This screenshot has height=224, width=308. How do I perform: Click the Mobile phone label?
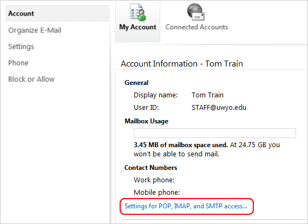point(157,193)
